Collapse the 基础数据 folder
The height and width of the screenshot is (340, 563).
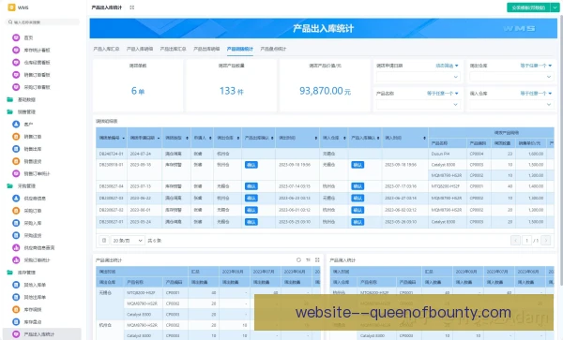(26, 99)
